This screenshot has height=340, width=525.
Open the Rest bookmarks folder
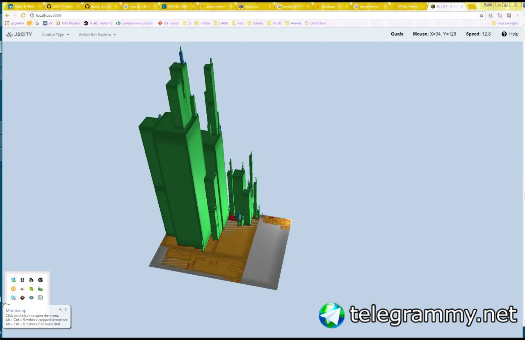[x=238, y=23]
